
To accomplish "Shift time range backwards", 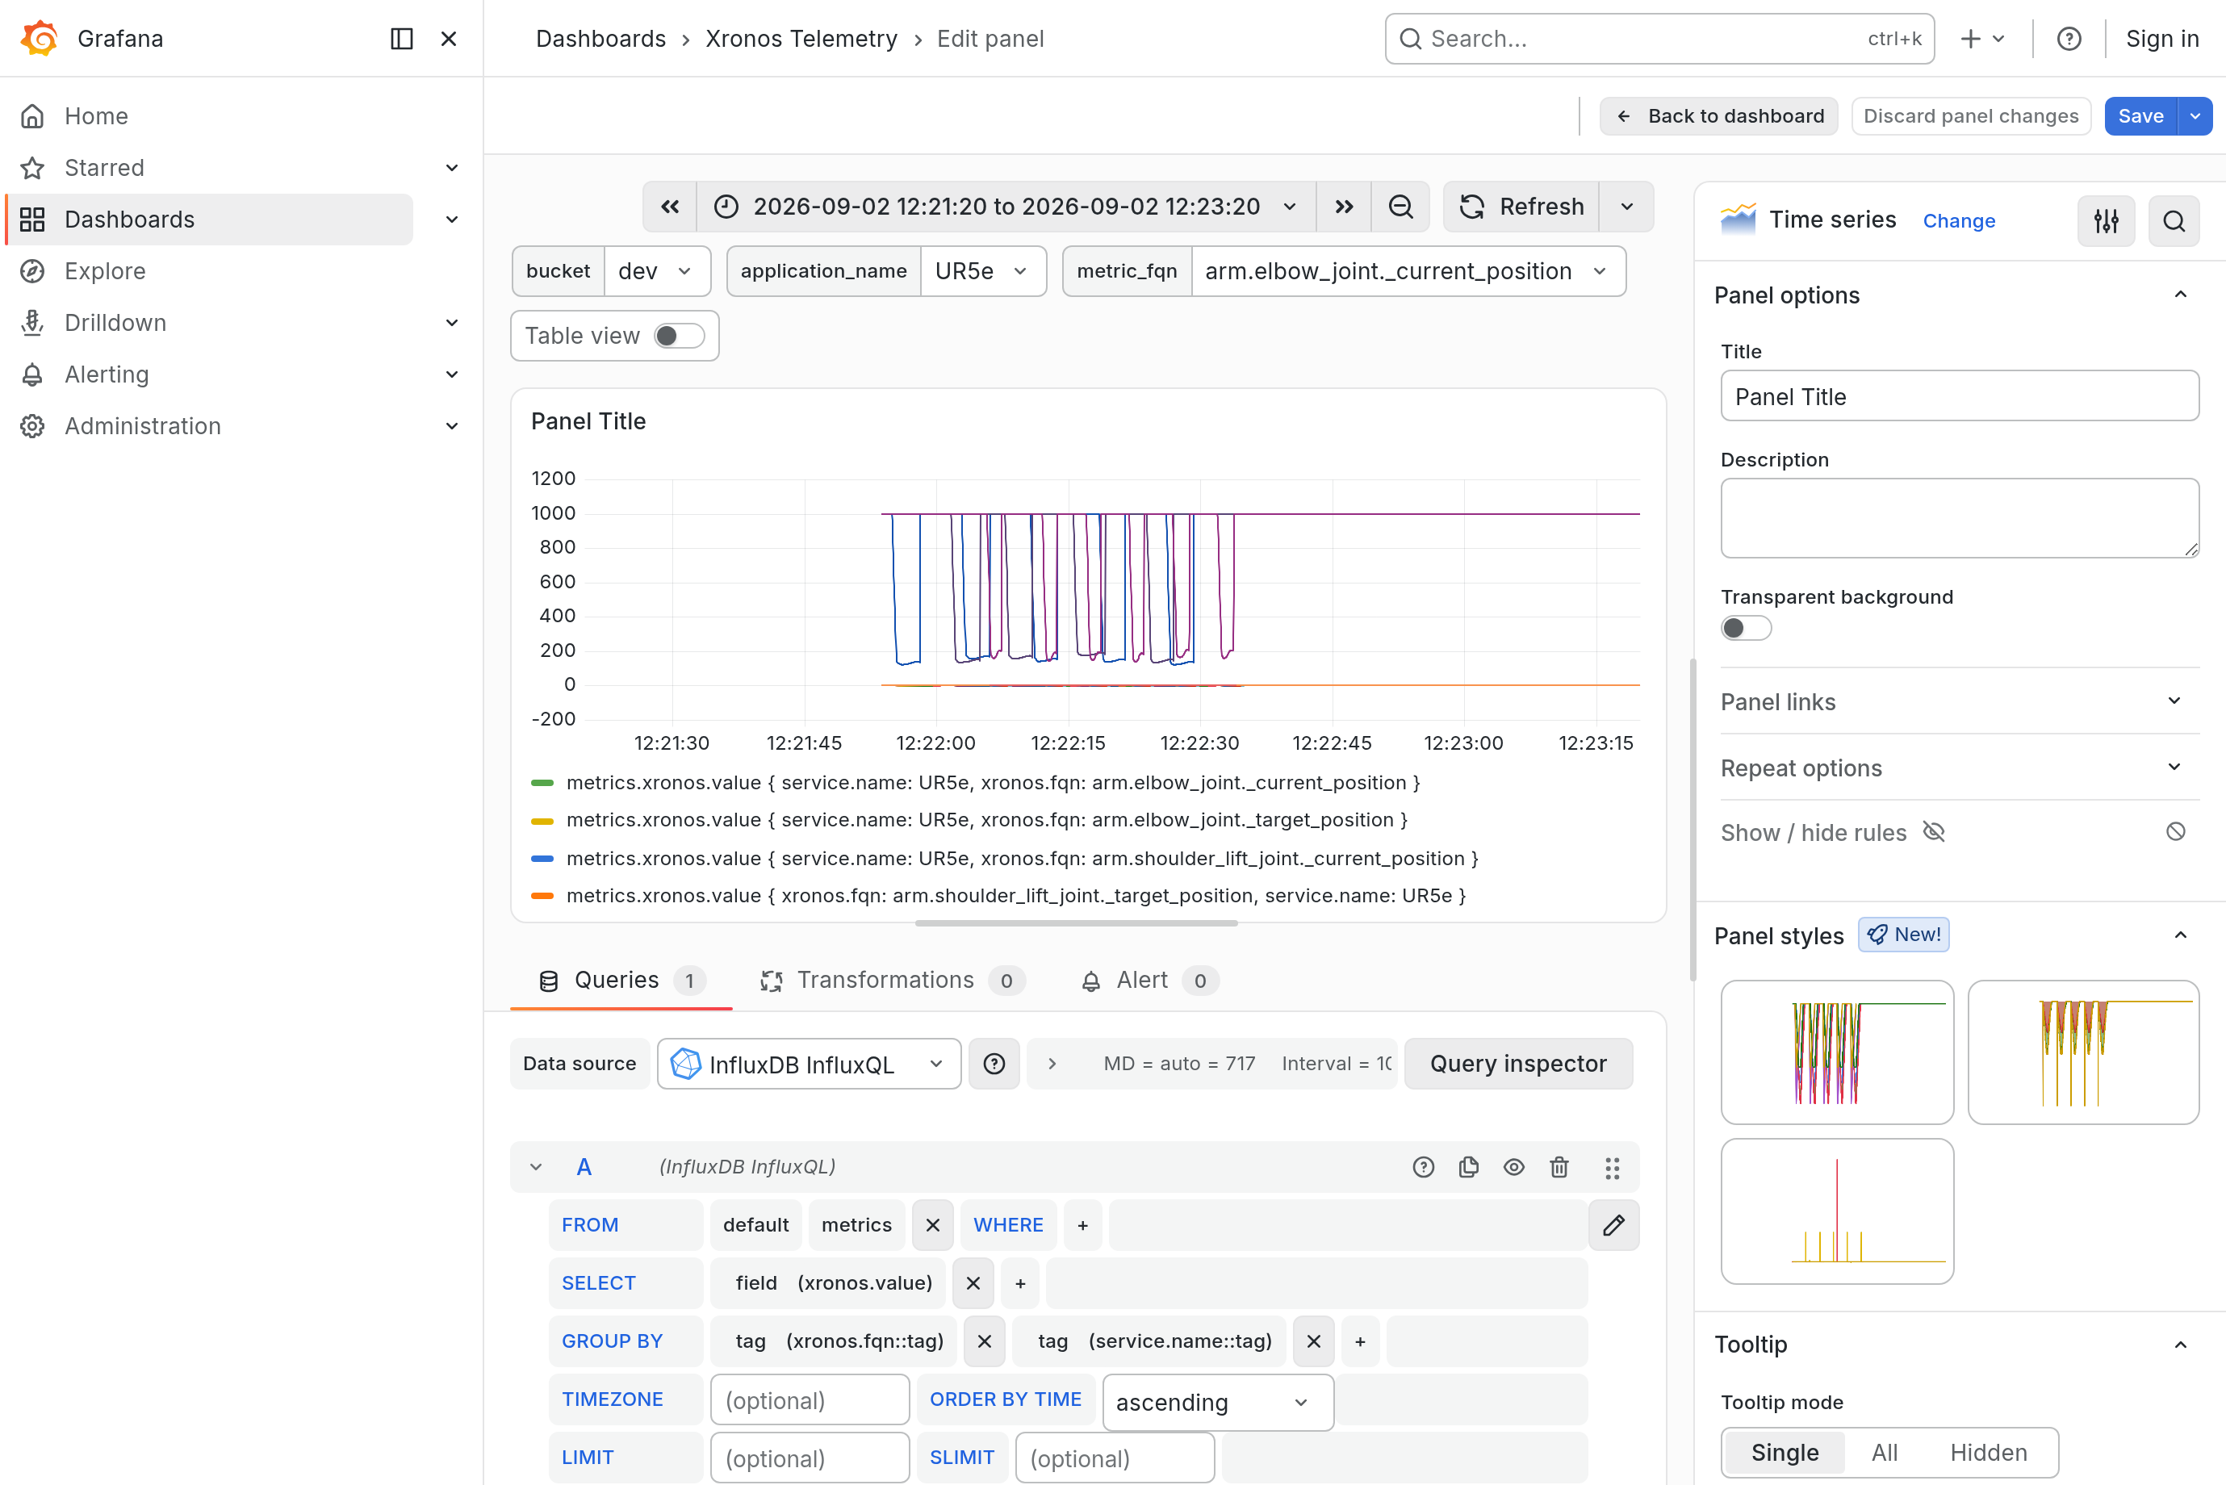I will (669, 207).
